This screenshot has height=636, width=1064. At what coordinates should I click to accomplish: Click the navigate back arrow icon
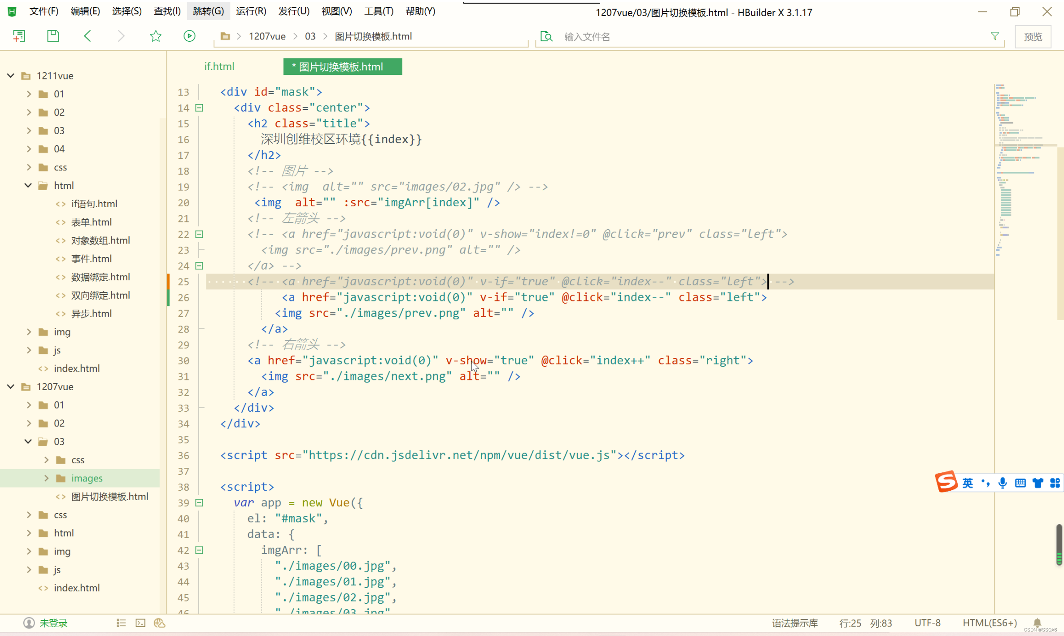click(x=87, y=36)
